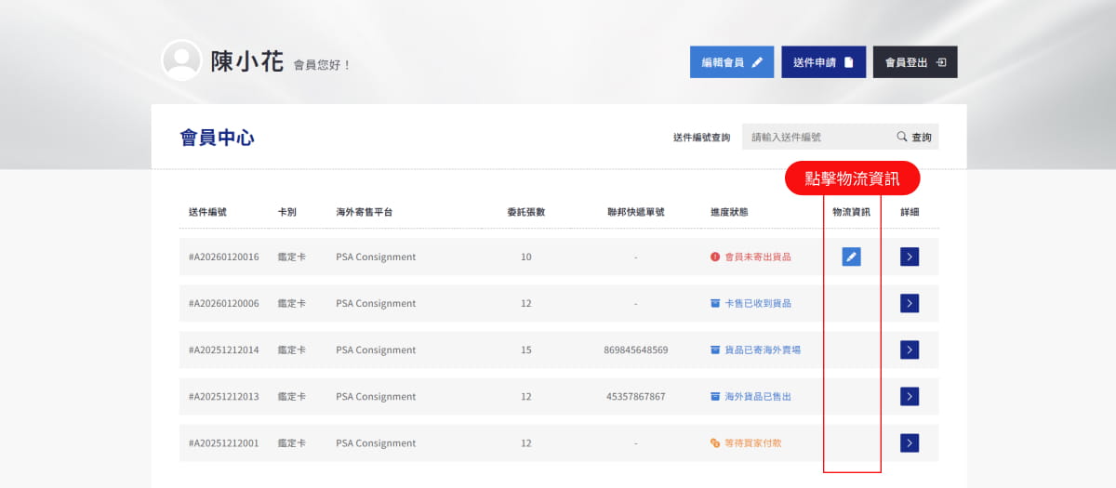Click the 等待買家付款 status
The width and height of the screenshot is (1116, 488).
752,443
